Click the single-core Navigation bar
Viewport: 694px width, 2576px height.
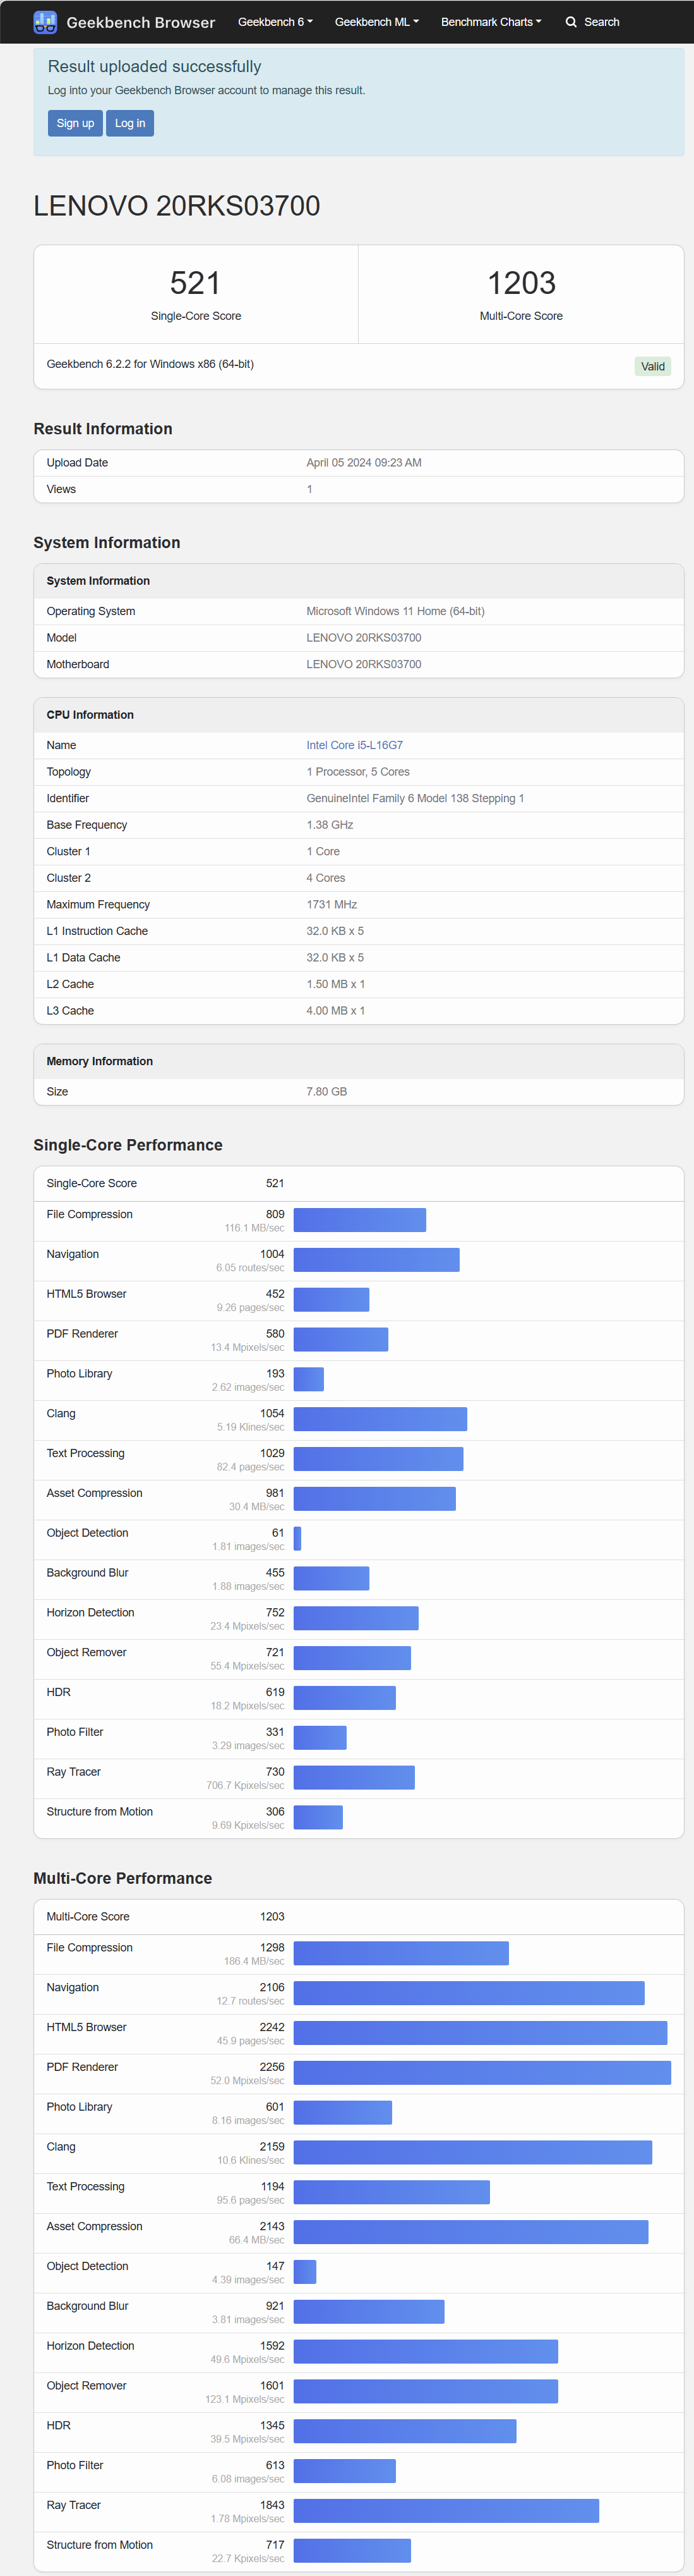coord(376,1260)
